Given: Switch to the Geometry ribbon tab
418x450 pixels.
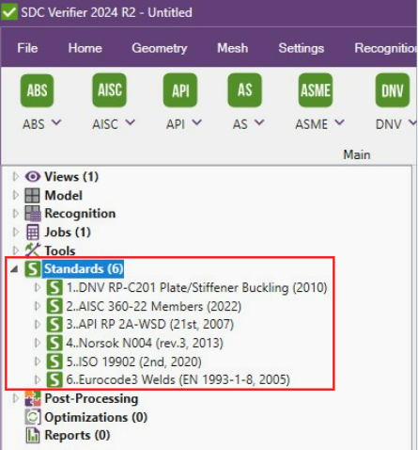Looking at the screenshot, I should (160, 48).
